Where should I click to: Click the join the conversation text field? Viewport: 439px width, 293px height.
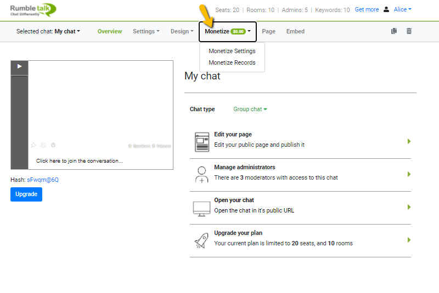(x=80, y=160)
